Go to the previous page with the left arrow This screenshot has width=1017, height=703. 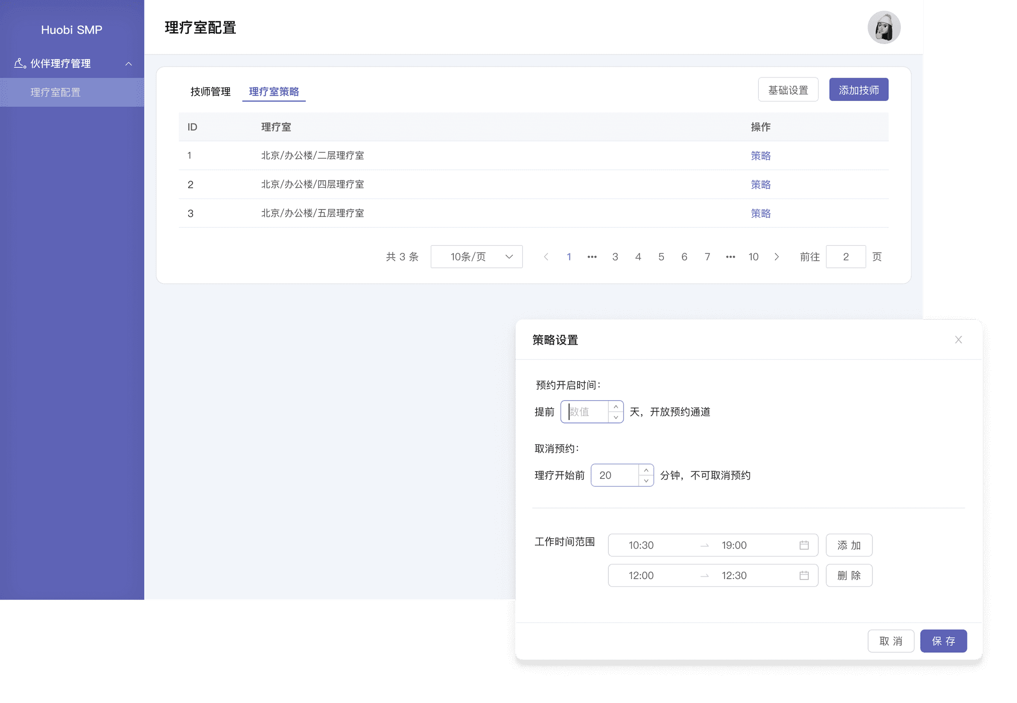[546, 257]
